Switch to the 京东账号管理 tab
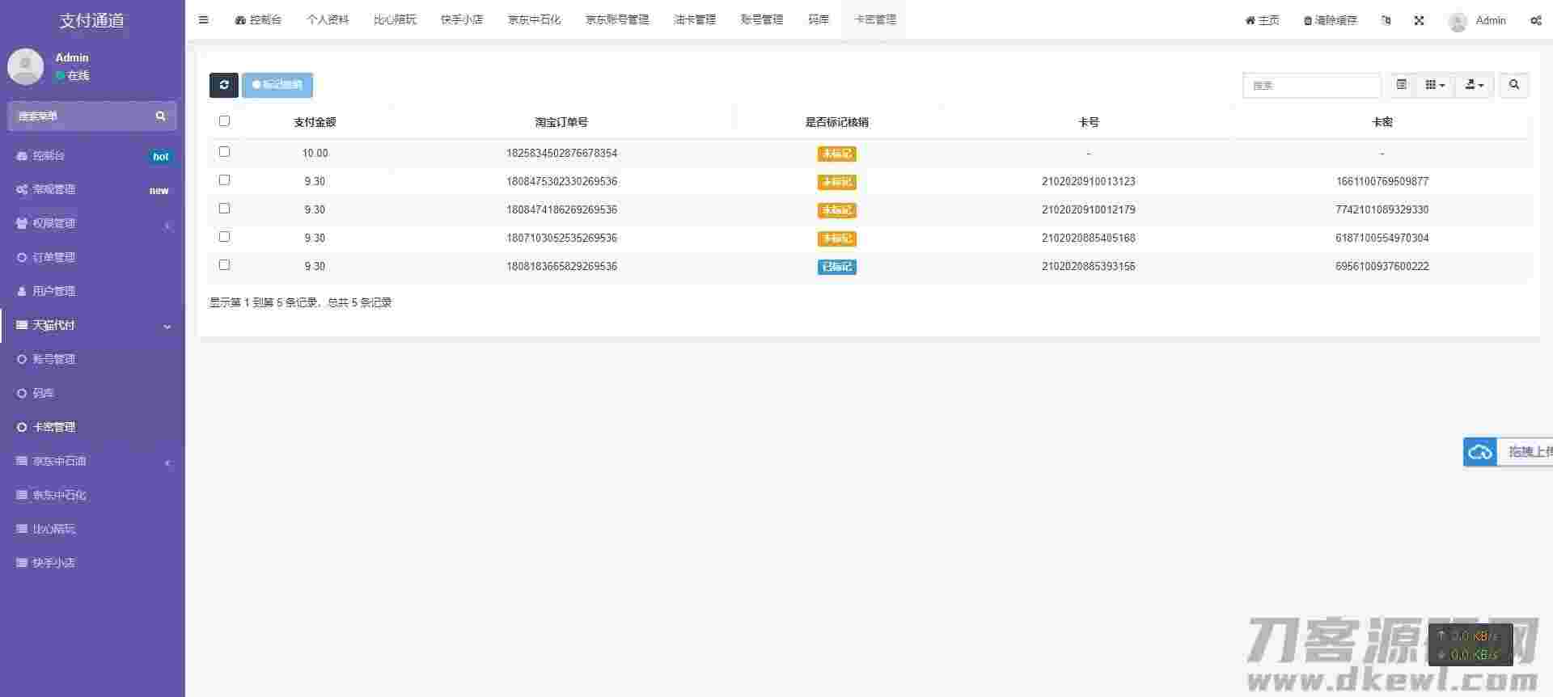The height and width of the screenshot is (697, 1553). pyautogui.click(x=617, y=20)
